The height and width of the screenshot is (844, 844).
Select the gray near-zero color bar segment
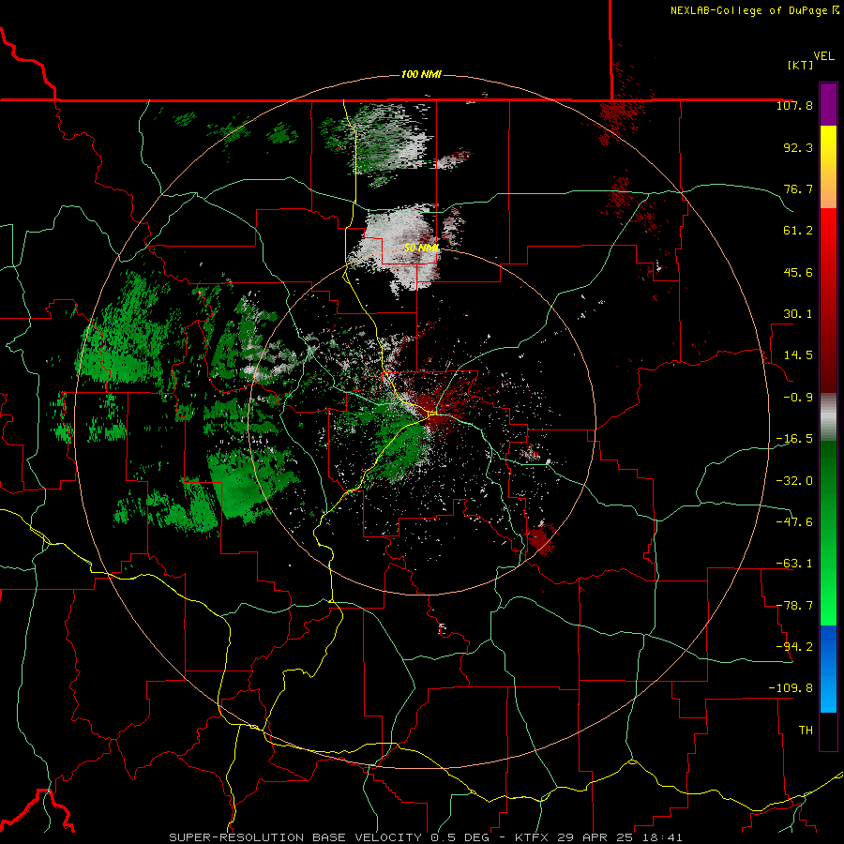pyautogui.click(x=828, y=416)
